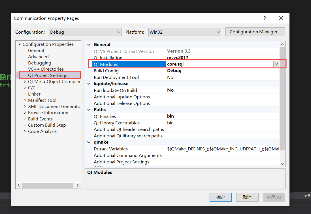Click the property grid scroll up arrow
The image size is (311, 214).
pos(282,44)
